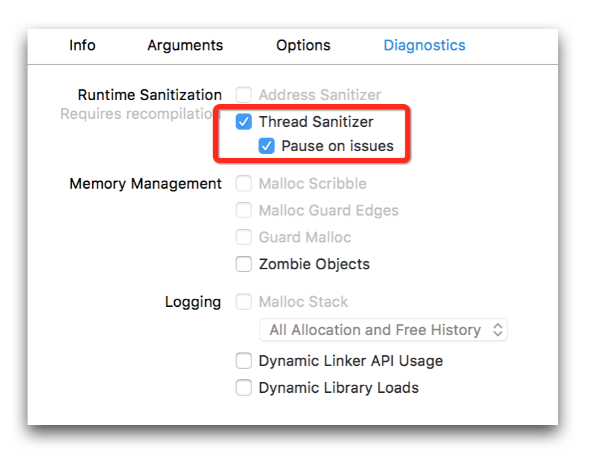Turn on Malloc Stack logging
Viewport: 593px width, 462px height.
(x=243, y=302)
